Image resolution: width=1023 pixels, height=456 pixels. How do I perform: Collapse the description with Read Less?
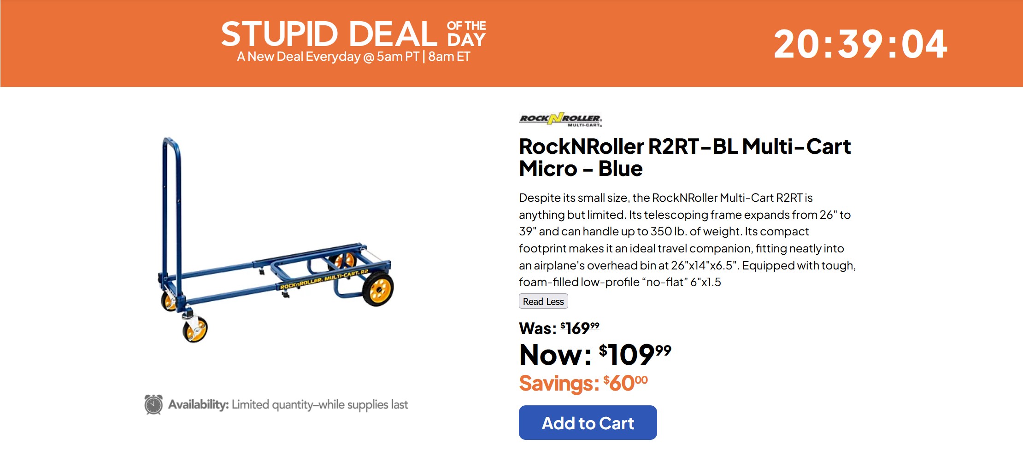[543, 301]
